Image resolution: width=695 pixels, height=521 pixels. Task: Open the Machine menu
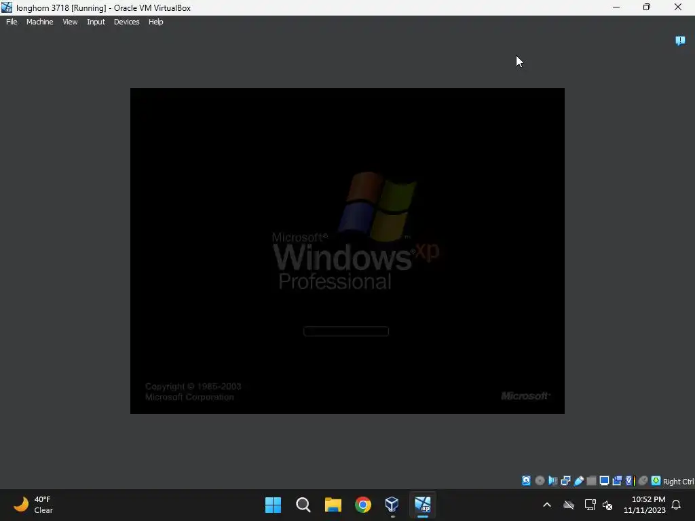point(39,22)
